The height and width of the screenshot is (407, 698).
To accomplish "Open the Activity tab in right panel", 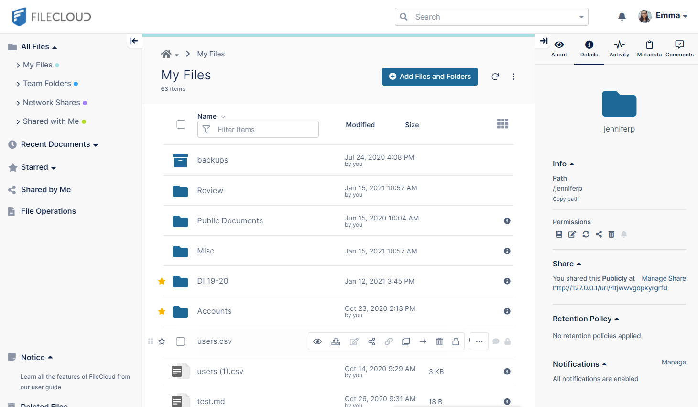I will (619, 48).
